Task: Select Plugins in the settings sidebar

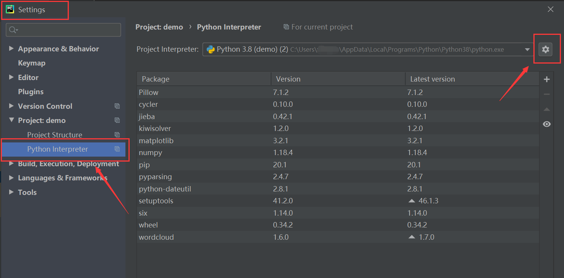Action: pyautogui.click(x=31, y=92)
